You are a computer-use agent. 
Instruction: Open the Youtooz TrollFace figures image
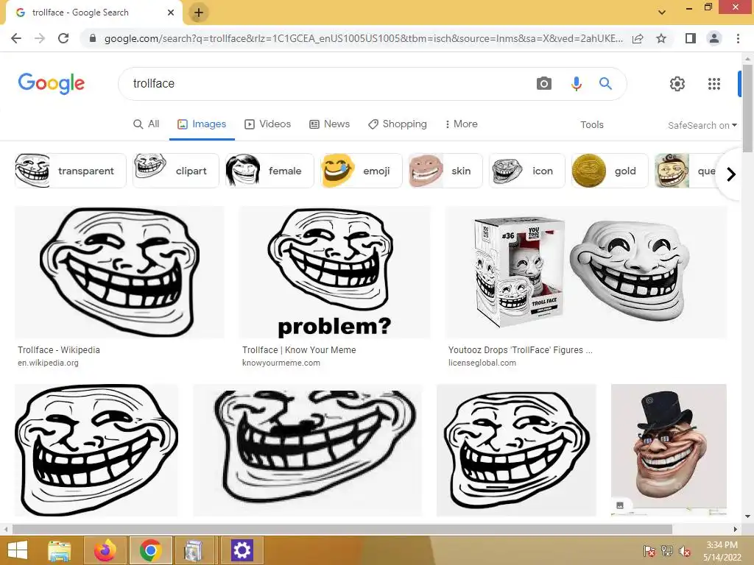click(x=586, y=272)
